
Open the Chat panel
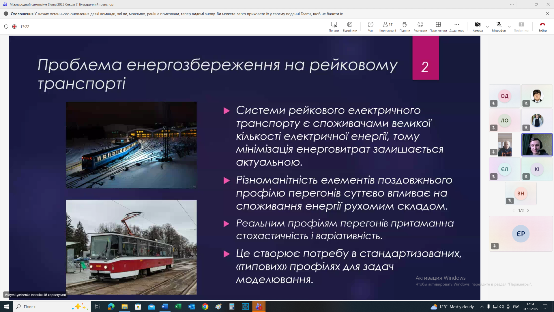[x=370, y=26]
